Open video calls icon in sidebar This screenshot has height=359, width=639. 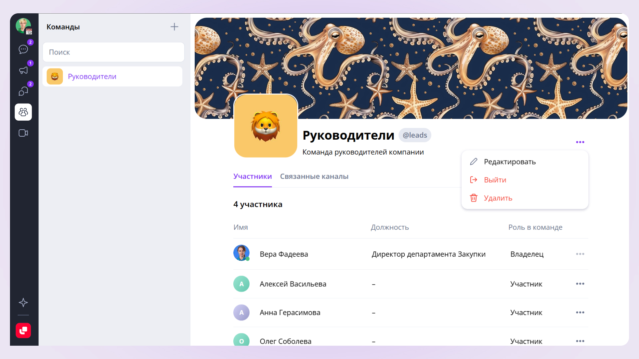(23, 133)
